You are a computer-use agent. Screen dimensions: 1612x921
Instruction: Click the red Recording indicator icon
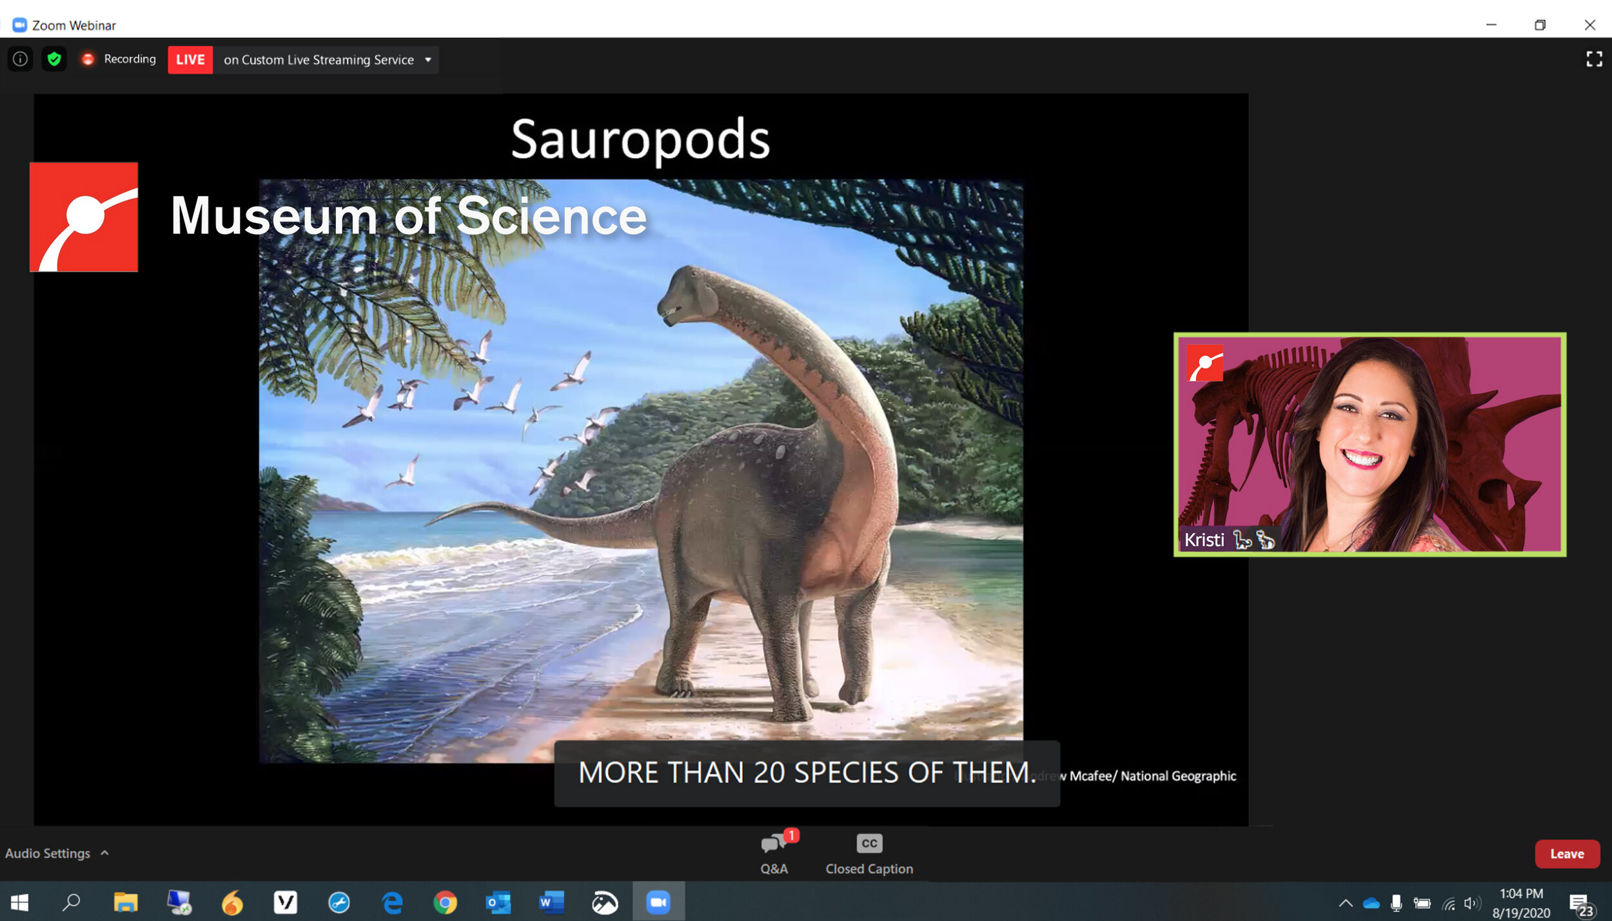pyautogui.click(x=88, y=59)
